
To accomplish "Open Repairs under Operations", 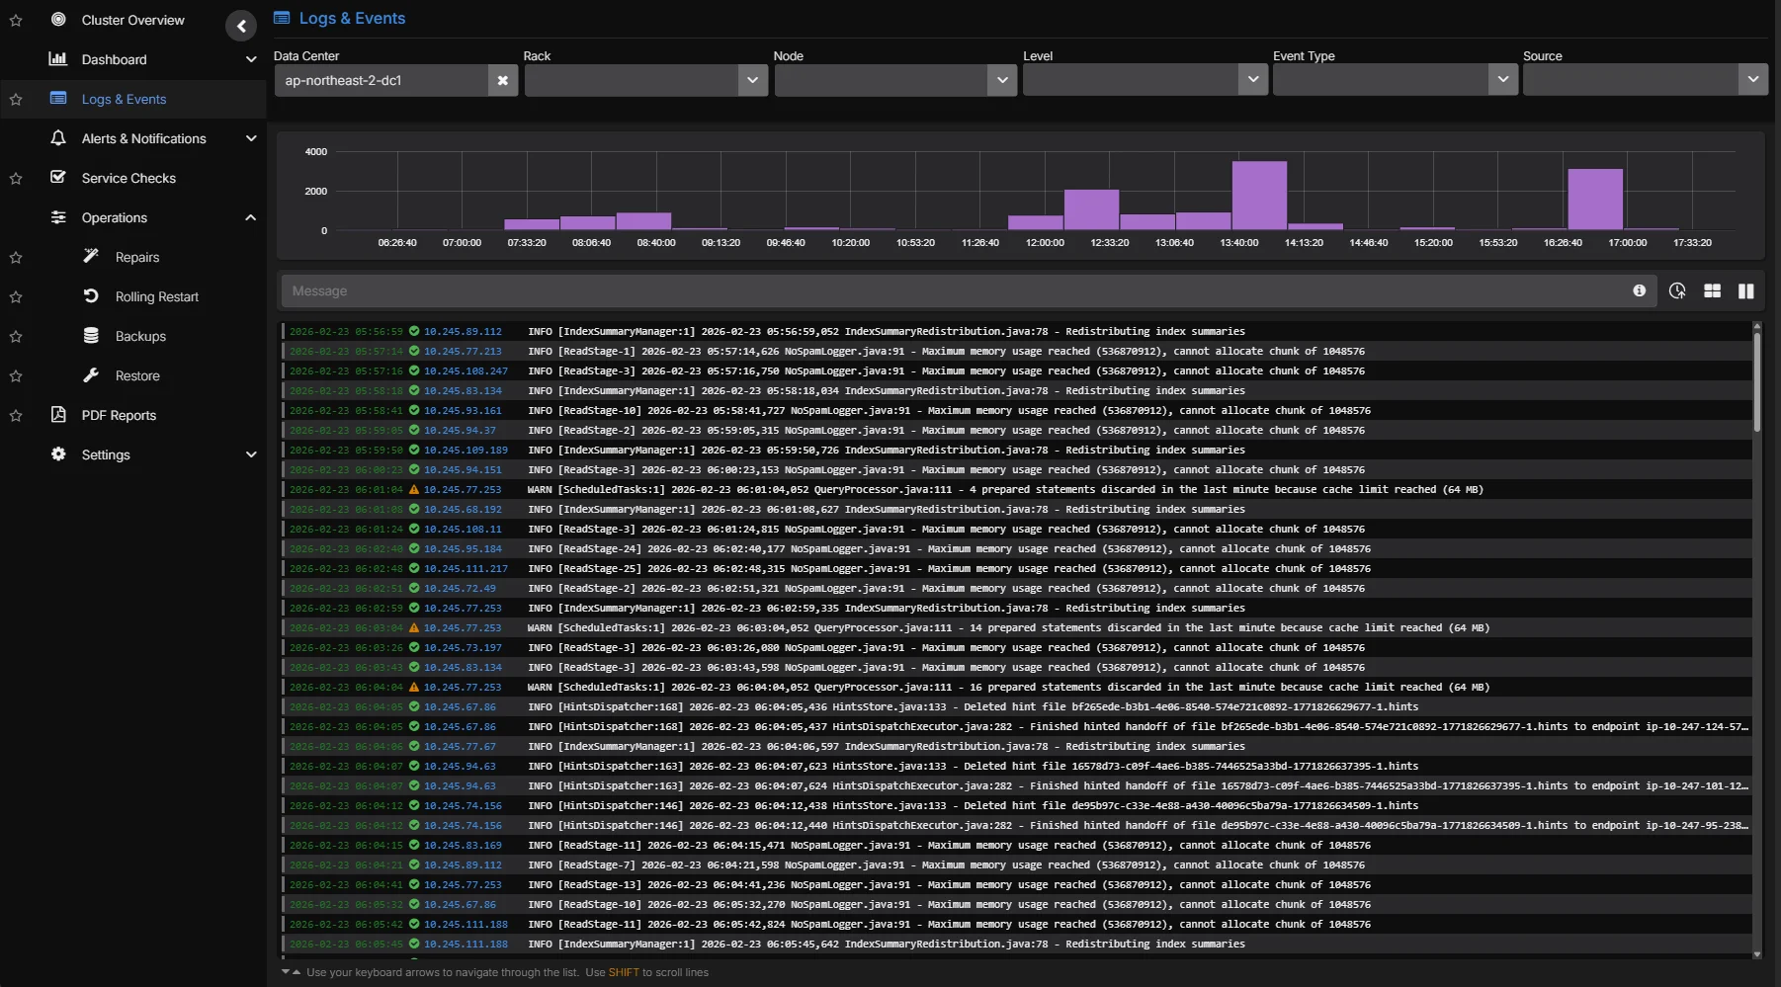I will [136, 257].
